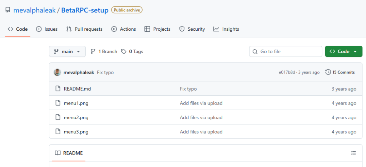Open the Pull requests tab
The image size is (366, 167).
84,29
